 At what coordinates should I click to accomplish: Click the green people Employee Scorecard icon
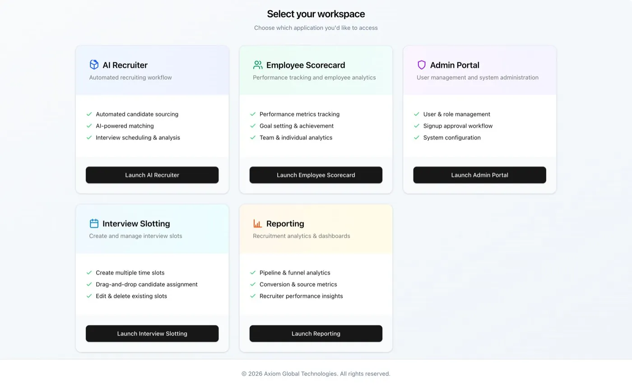tap(258, 65)
